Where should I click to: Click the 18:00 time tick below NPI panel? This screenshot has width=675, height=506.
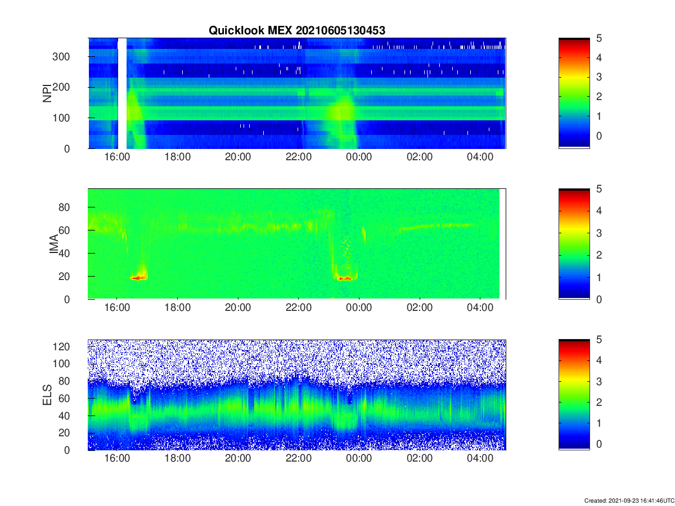(177, 156)
